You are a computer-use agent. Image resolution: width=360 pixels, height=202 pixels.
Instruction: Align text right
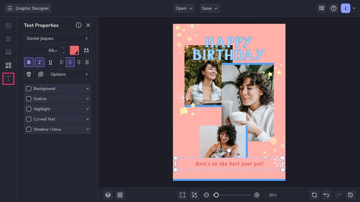[x=79, y=62]
